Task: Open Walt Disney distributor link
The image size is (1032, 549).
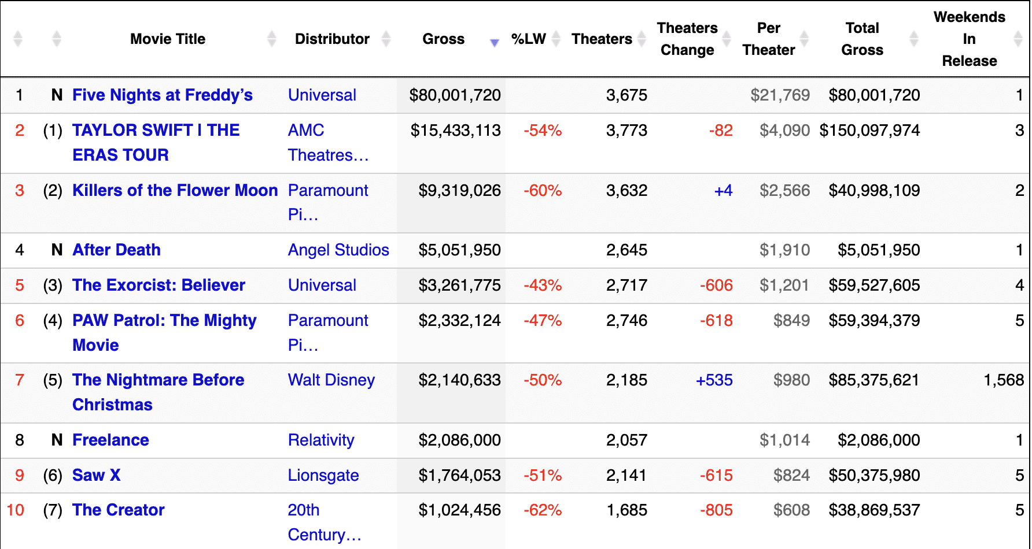Action: tap(331, 380)
